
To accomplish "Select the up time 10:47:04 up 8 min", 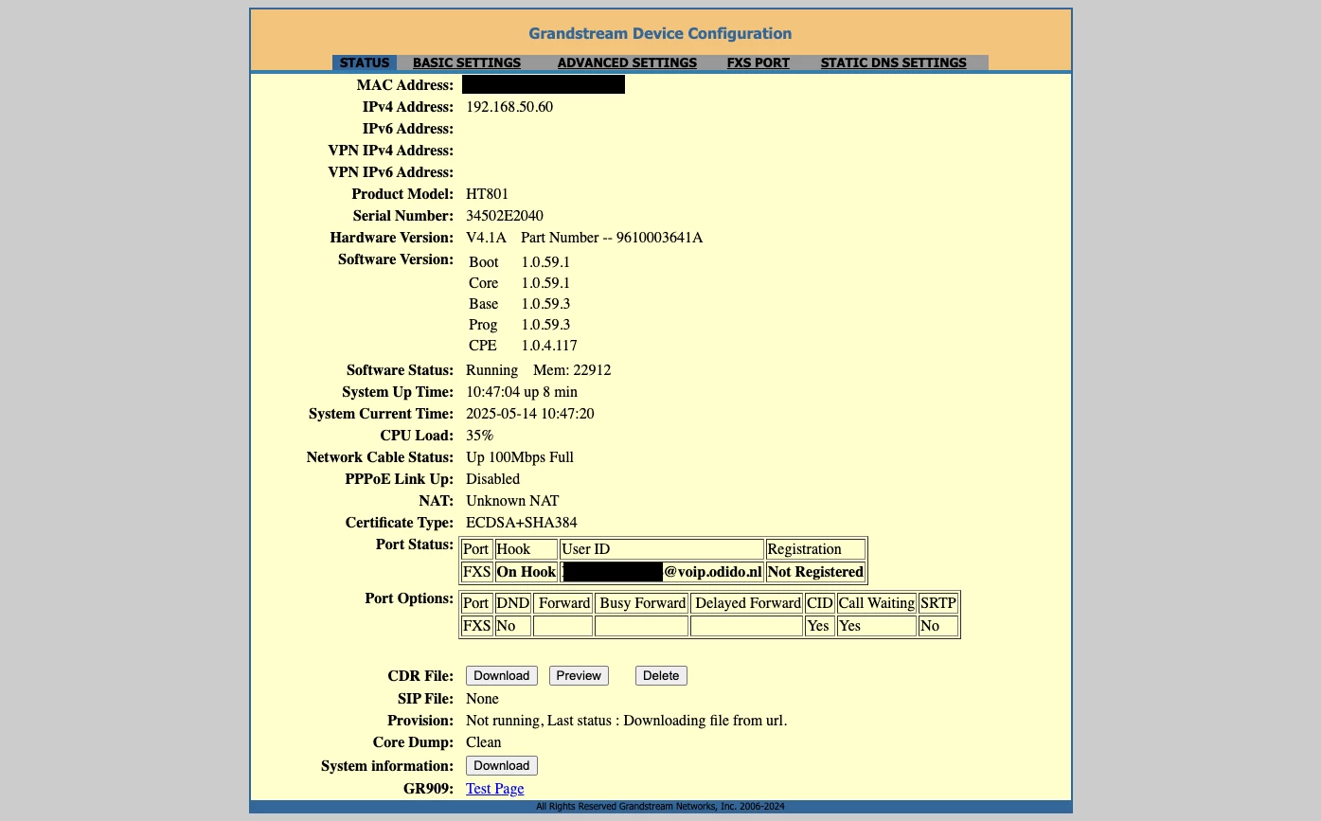I will coord(522,391).
